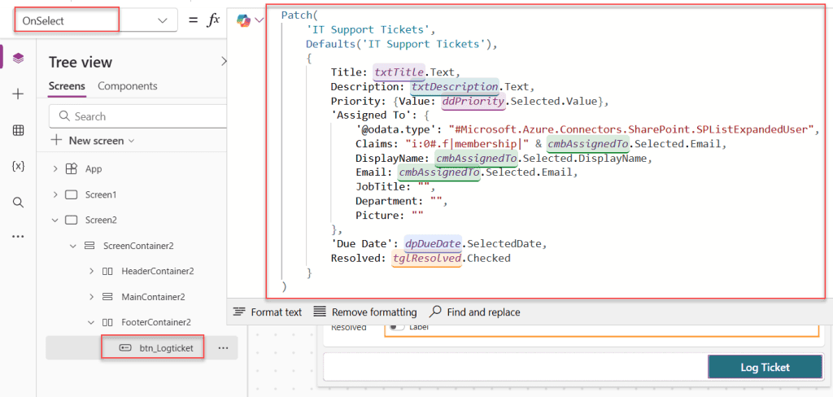This screenshot has width=833, height=397.
Task: Click the ScreenContainer2 container icon
Action: 89,246
